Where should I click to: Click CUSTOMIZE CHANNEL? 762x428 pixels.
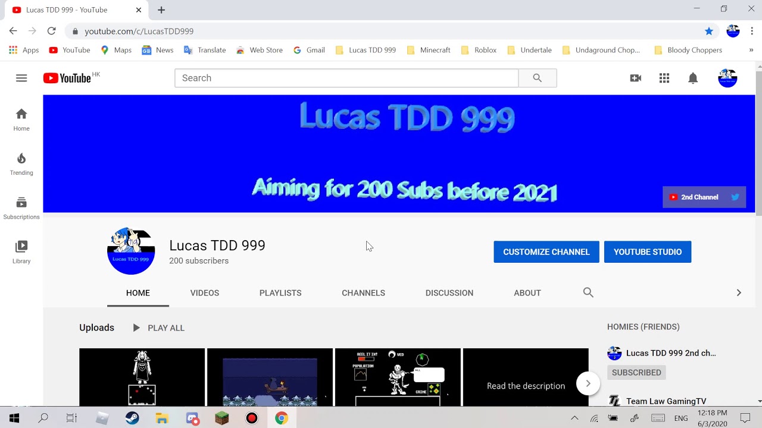tap(546, 252)
